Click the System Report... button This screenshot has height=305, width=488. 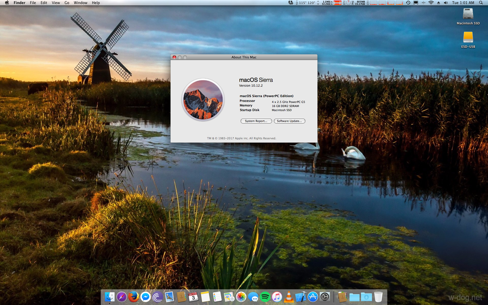[256, 121]
